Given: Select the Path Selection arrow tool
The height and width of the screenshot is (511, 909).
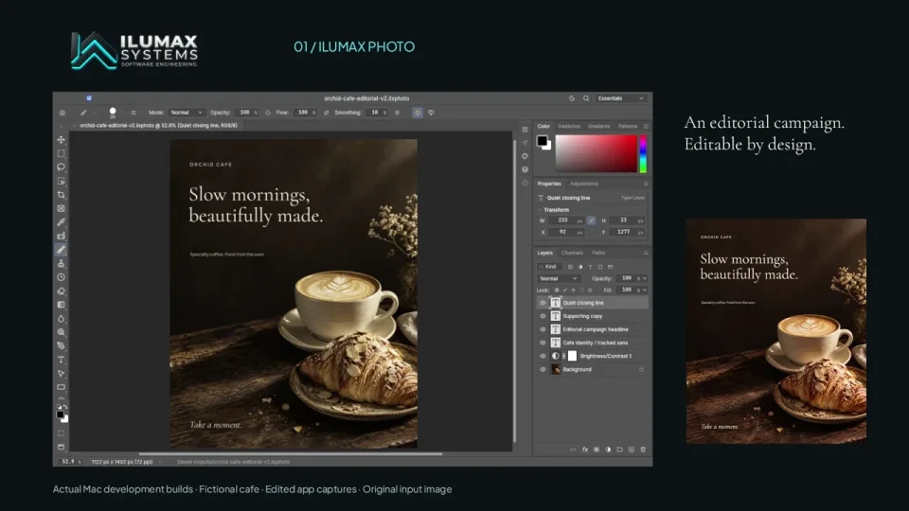Looking at the screenshot, I should tap(61, 374).
